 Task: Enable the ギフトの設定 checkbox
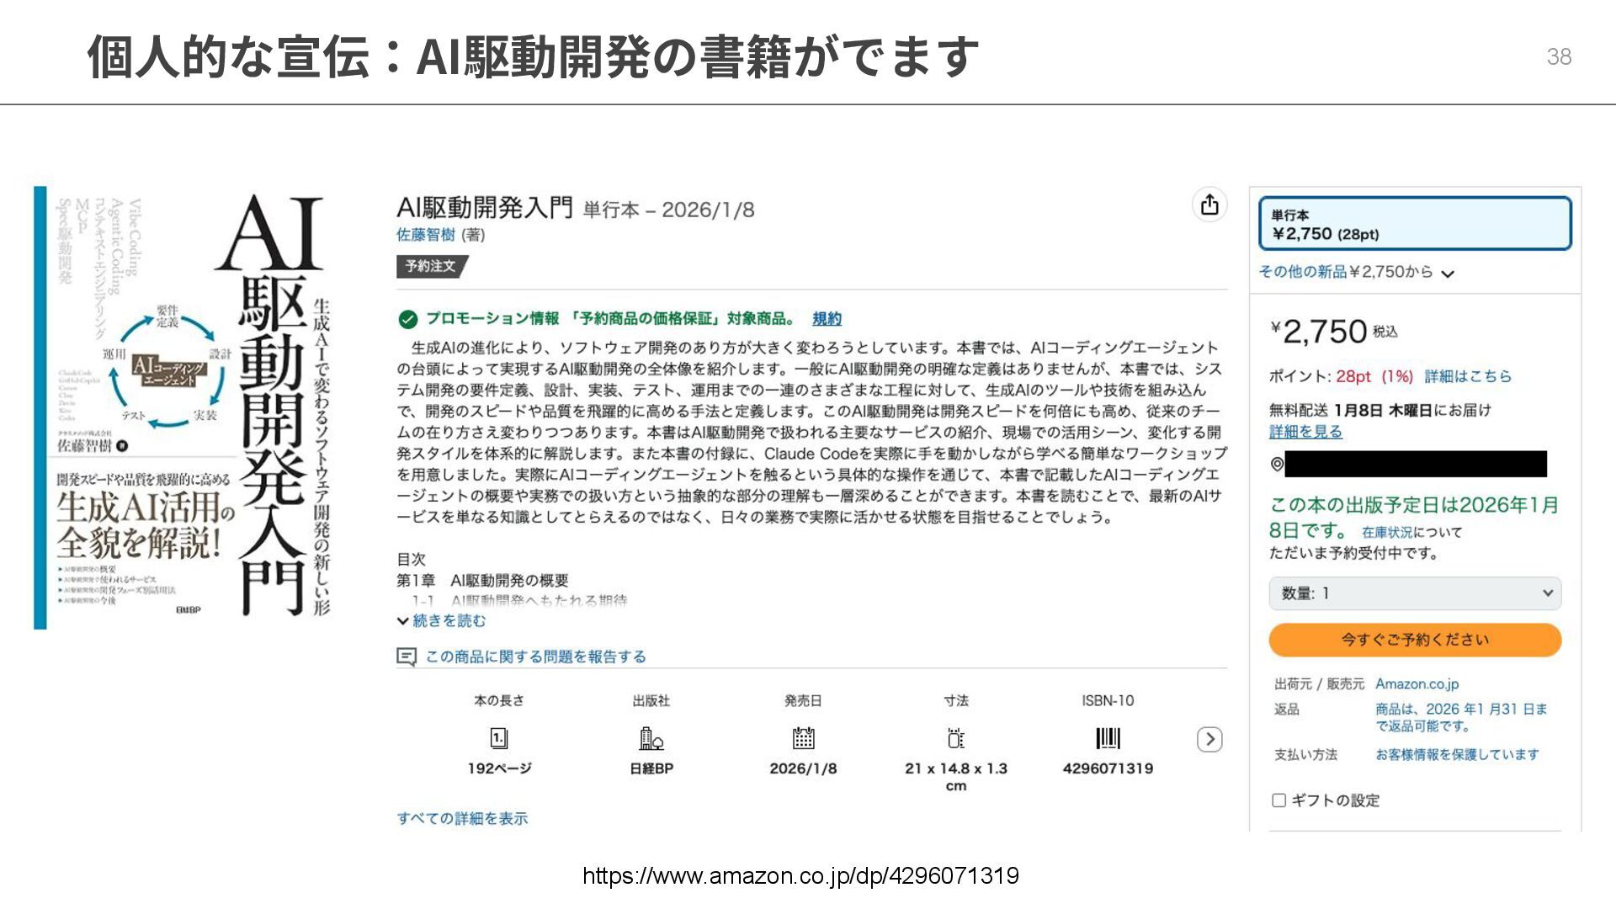tap(1278, 800)
